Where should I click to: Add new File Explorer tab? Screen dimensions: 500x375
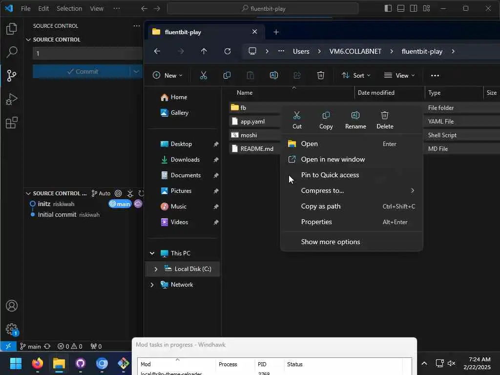point(276,32)
